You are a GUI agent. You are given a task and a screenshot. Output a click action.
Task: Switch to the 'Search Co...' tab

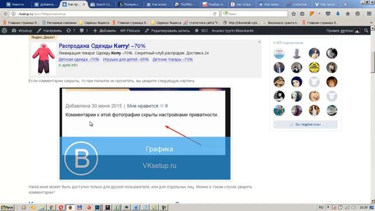pos(101,4)
